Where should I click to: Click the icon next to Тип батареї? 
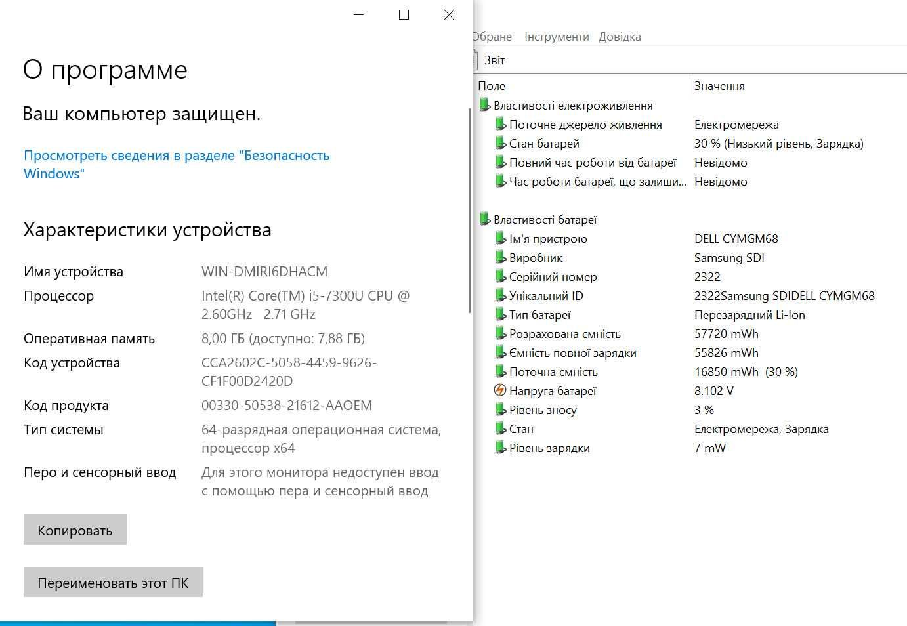coord(501,314)
